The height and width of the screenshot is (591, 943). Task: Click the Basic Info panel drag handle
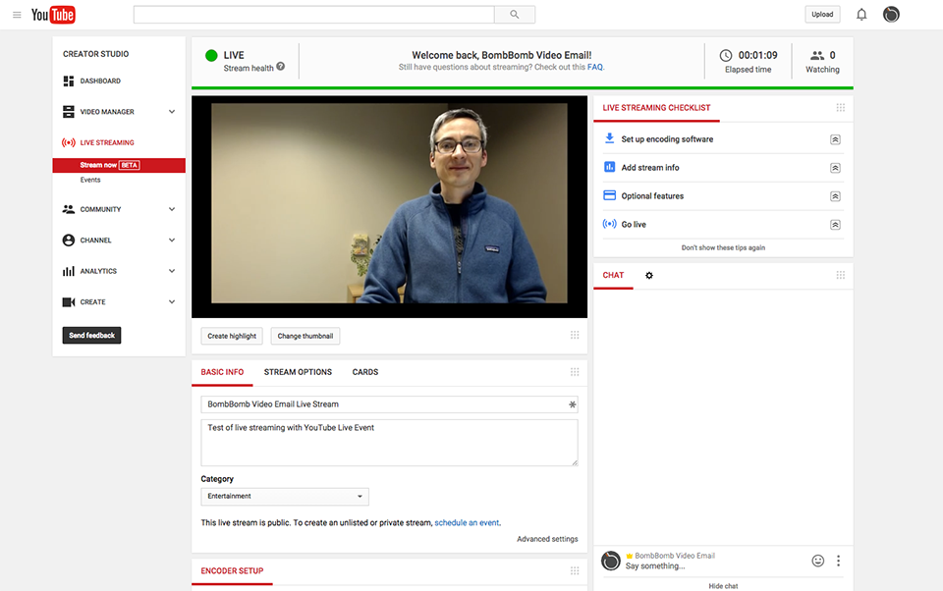(x=575, y=371)
